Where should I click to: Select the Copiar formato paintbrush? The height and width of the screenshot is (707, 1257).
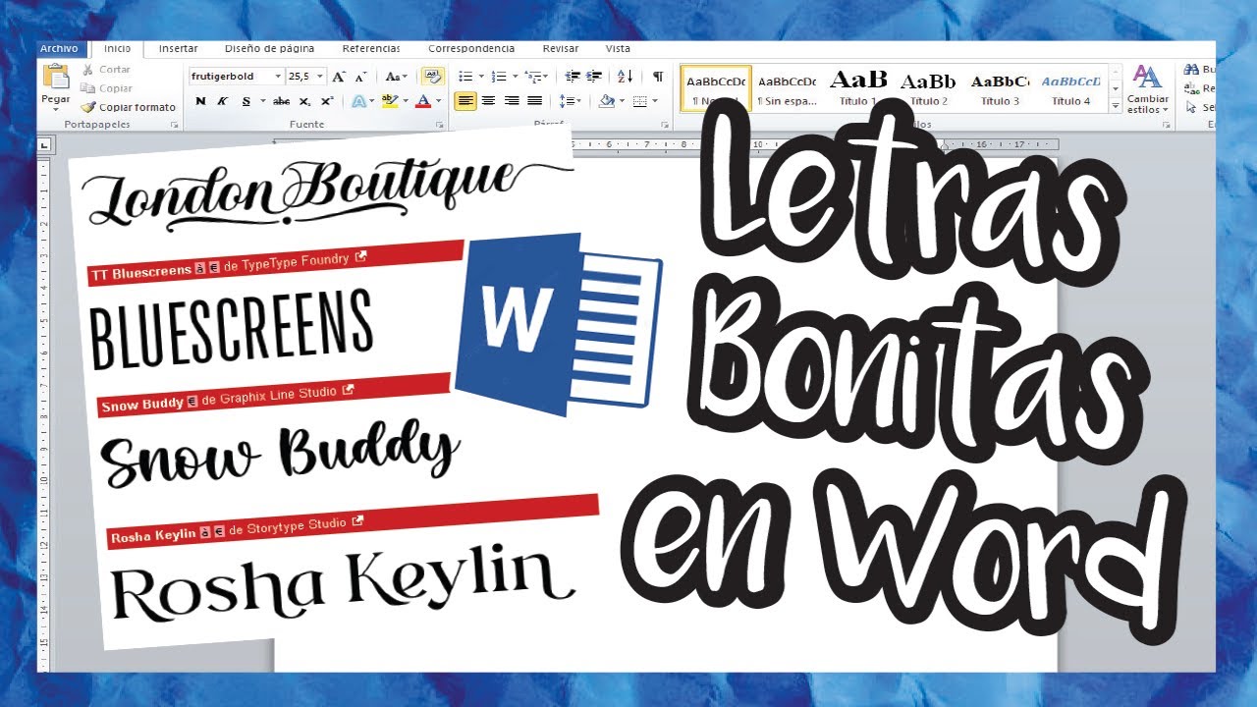pos(129,107)
